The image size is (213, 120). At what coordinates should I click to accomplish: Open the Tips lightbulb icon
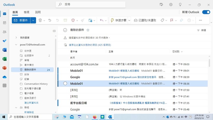pos(180,4)
